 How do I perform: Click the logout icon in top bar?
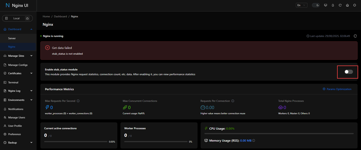pos(355,5)
